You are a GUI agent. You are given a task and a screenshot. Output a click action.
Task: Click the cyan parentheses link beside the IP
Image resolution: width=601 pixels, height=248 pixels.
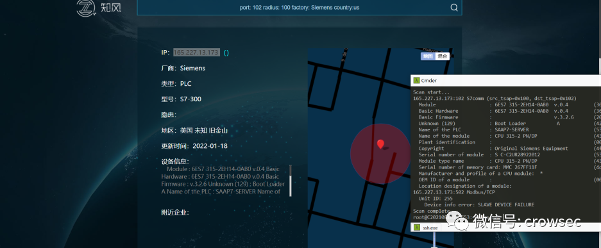click(x=226, y=53)
